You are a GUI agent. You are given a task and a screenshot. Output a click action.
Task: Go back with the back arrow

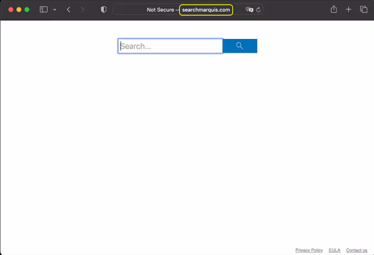coord(68,10)
